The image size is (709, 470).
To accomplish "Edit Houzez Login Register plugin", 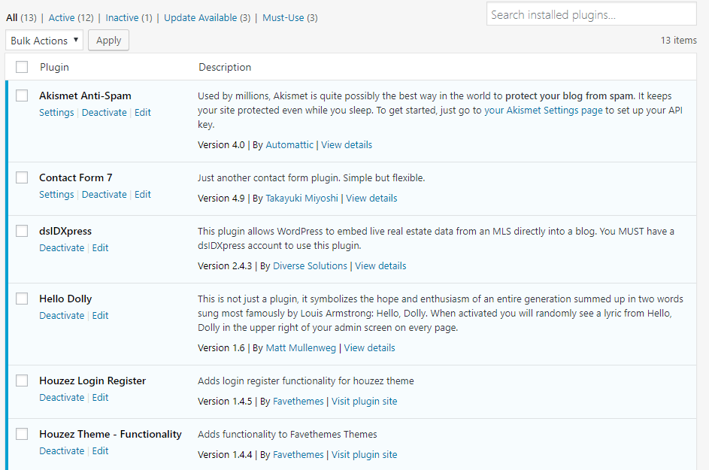I will tap(100, 397).
